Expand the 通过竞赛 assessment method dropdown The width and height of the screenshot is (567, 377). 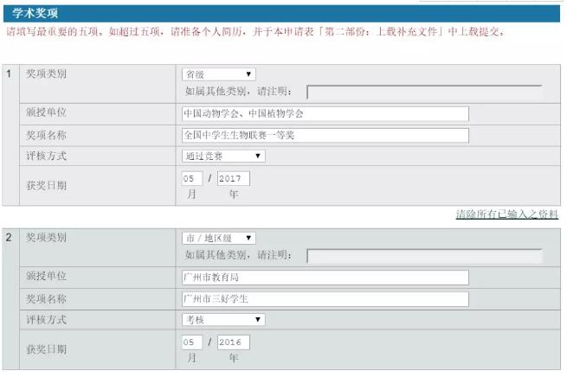tap(222, 157)
